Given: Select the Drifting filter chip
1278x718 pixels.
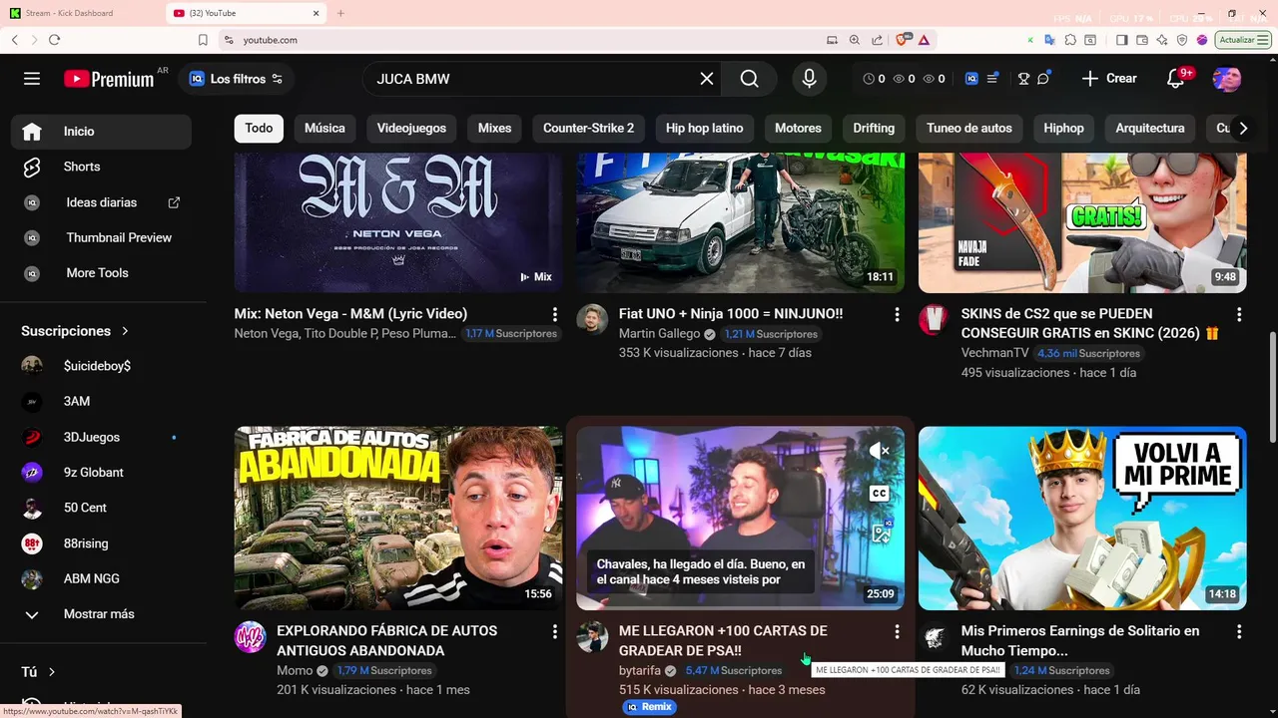Looking at the screenshot, I should [x=874, y=128].
